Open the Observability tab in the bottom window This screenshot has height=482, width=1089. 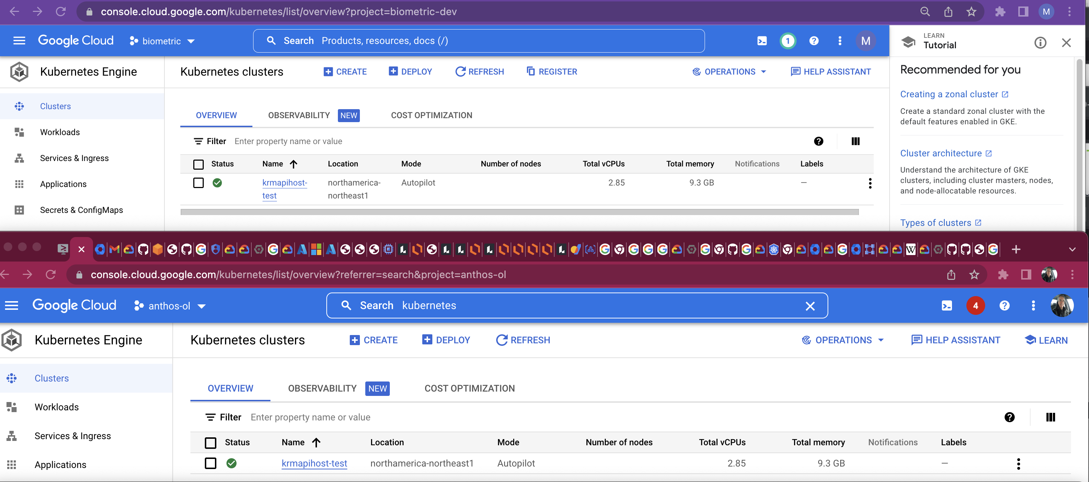point(322,388)
